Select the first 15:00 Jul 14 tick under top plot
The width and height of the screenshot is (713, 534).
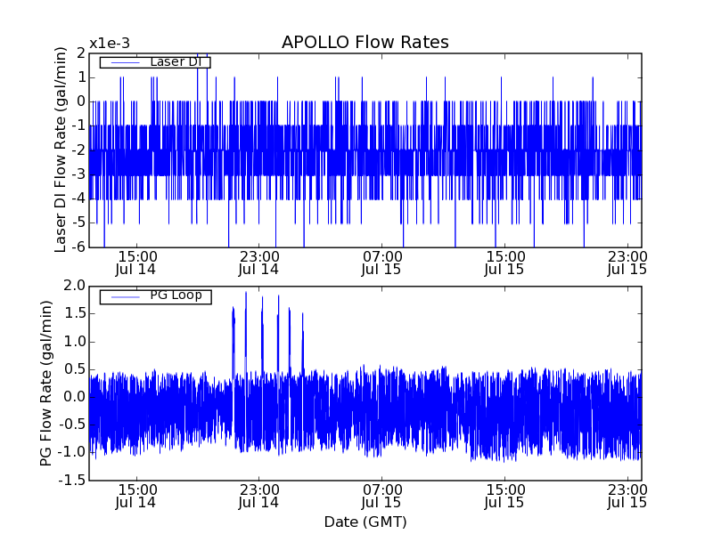[x=135, y=262]
